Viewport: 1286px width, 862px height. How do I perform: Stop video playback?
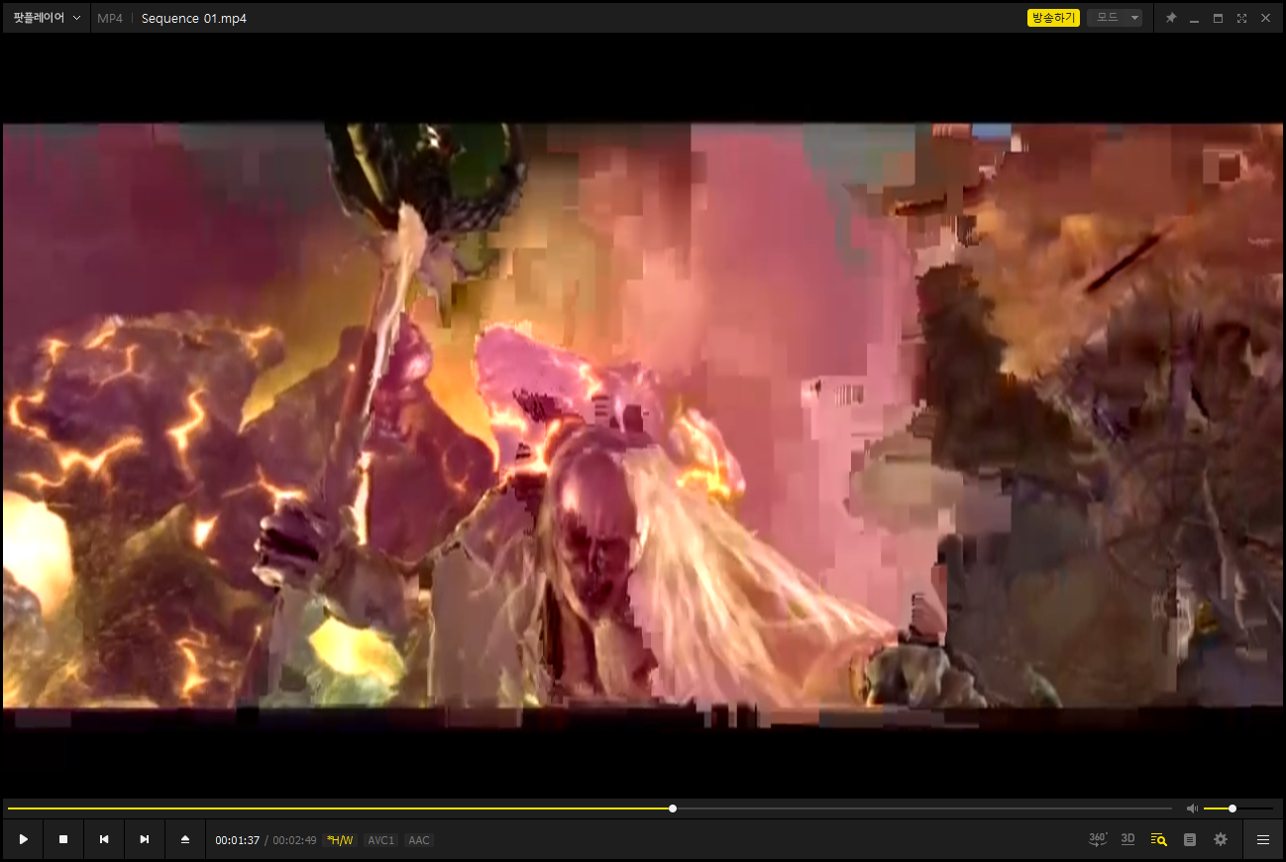[63, 839]
